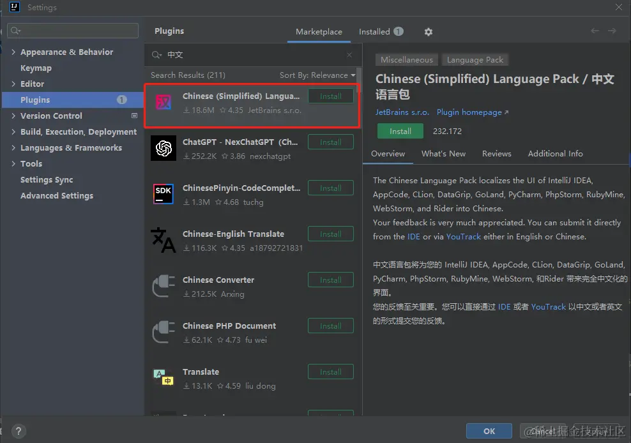
Task: Click the Installed tab count badge
Action: (399, 31)
